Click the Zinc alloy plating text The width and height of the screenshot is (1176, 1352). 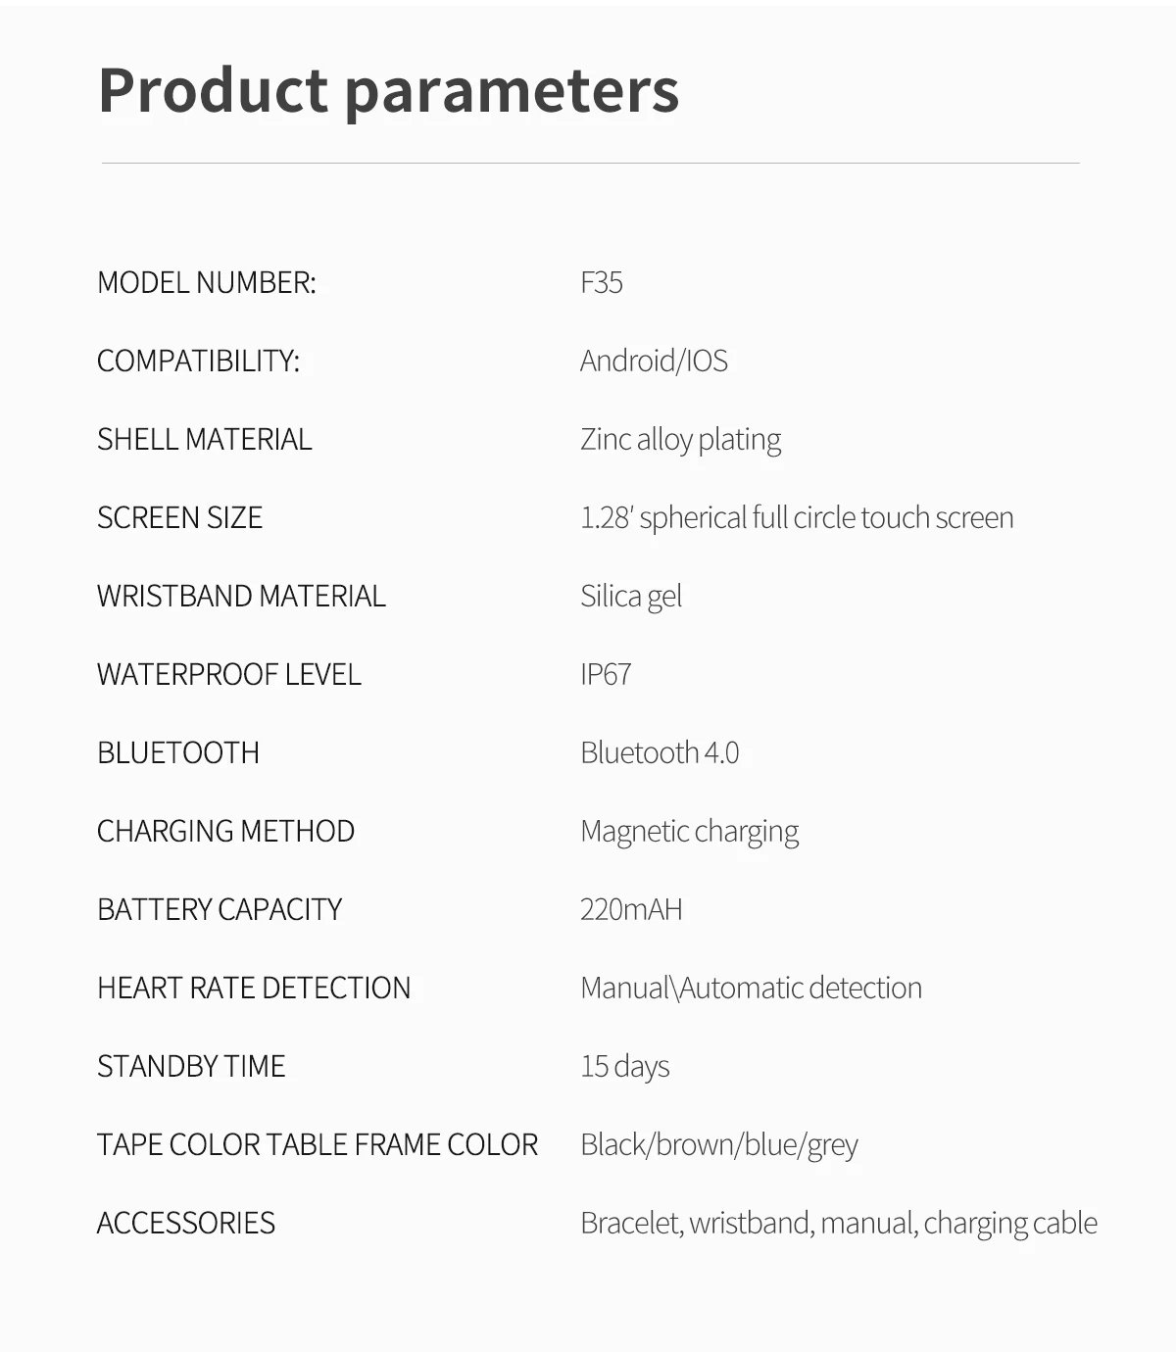(x=680, y=440)
